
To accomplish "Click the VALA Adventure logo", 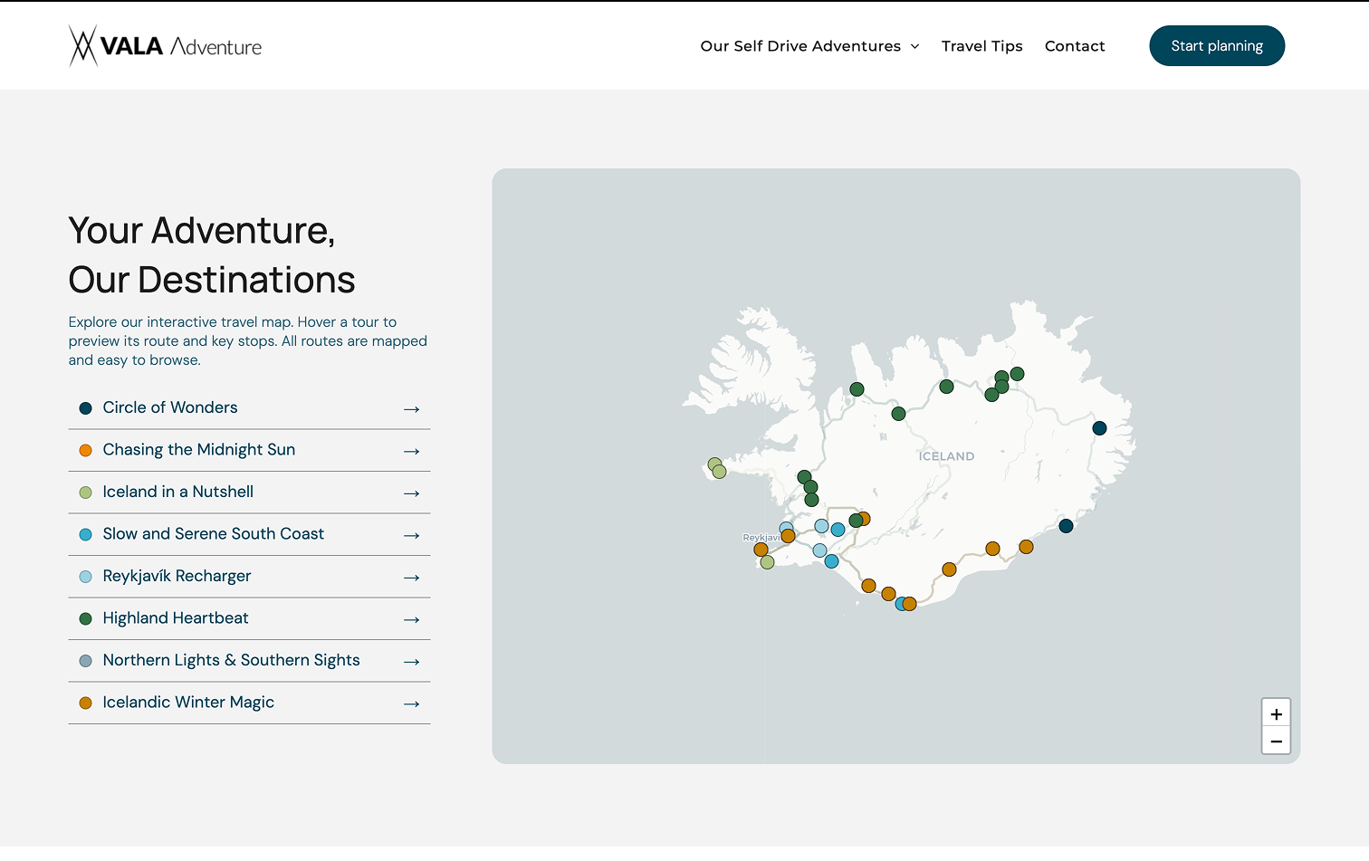I will pyautogui.click(x=165, y=46).
